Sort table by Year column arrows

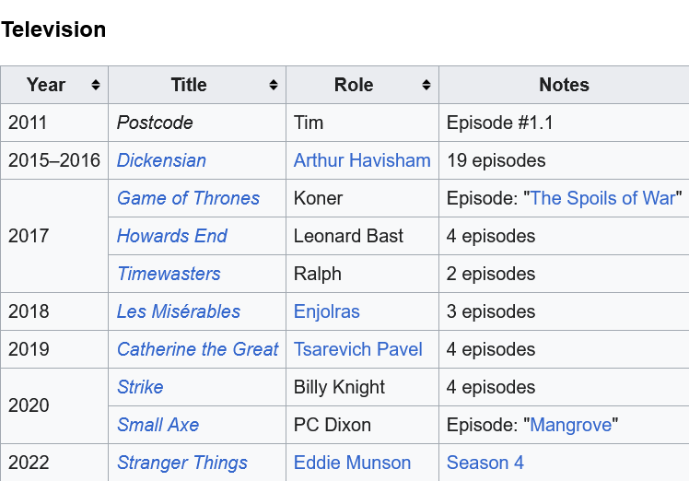coord(95,85)
